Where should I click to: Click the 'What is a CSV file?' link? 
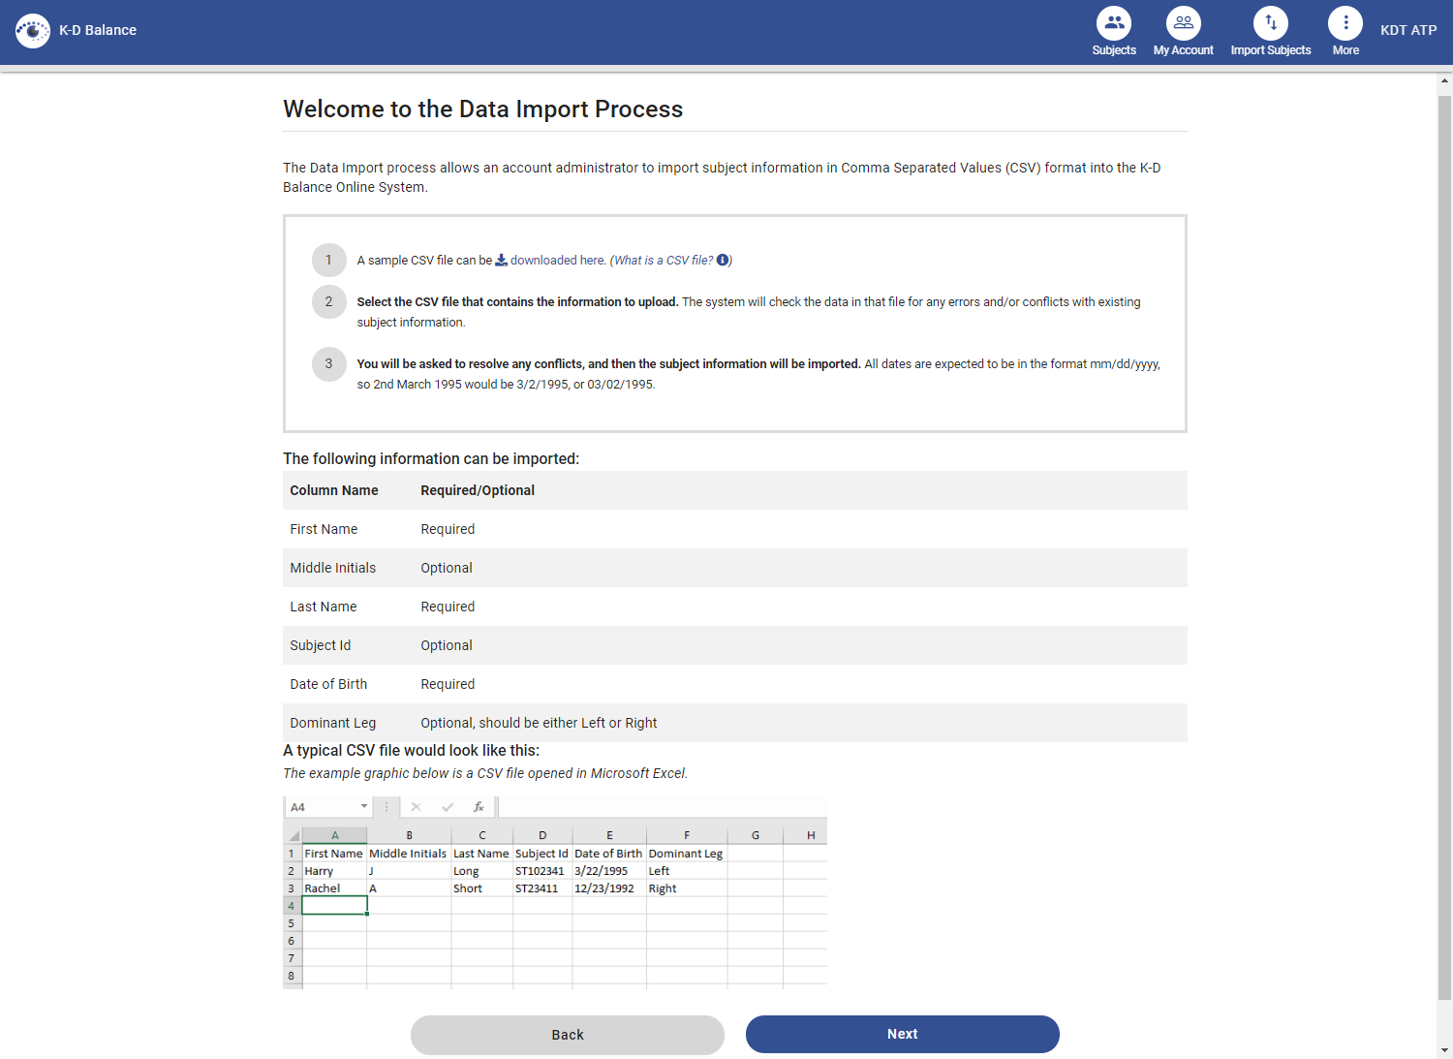tap(663, 260)
